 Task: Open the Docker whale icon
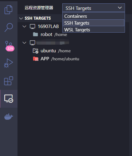(9, 117)
